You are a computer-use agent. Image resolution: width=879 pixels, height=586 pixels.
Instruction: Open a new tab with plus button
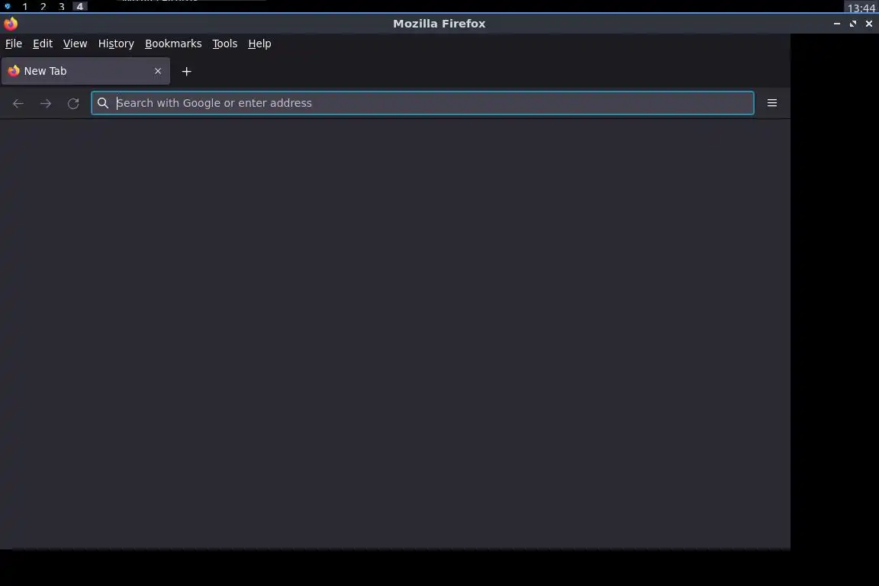187,71
